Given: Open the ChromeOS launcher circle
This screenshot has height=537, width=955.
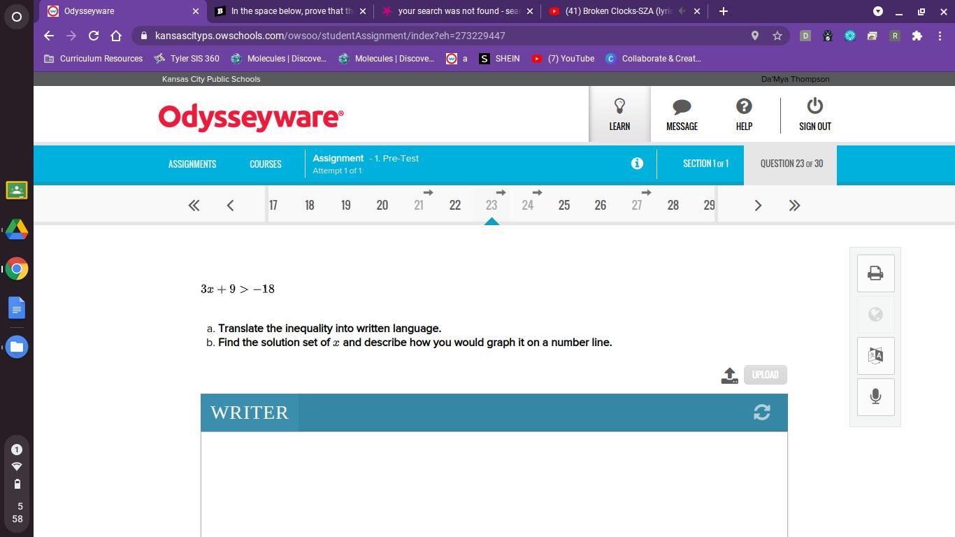Looking at the screenshot, I should point(17,17).
